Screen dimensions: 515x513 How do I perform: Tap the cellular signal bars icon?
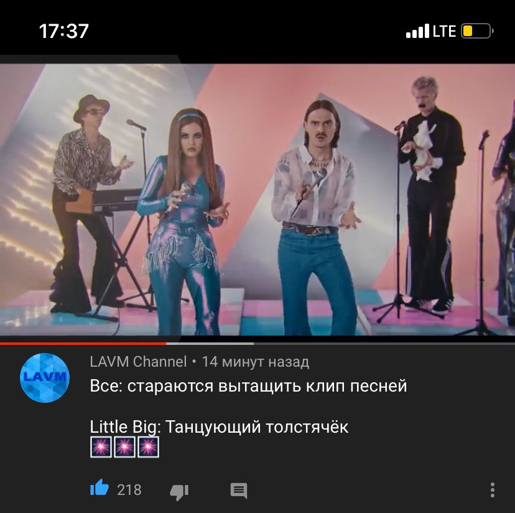click(x=417, y=31)
